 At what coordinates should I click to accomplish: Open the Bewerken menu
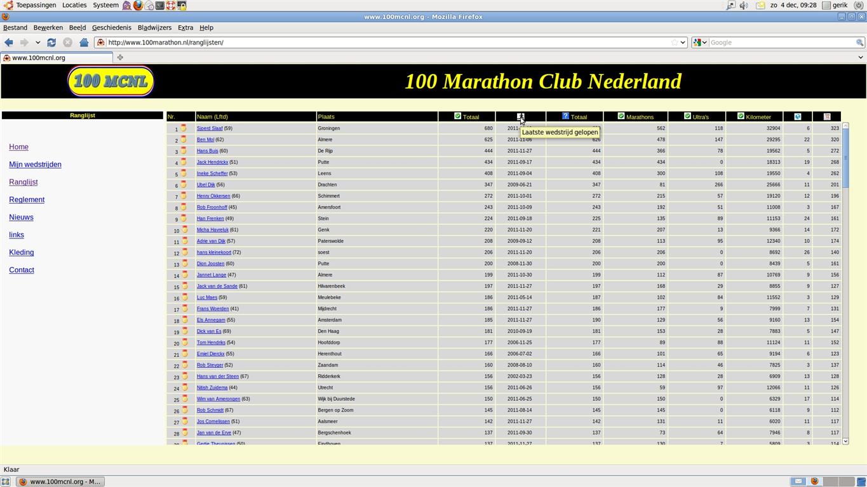tap(48, 28)
